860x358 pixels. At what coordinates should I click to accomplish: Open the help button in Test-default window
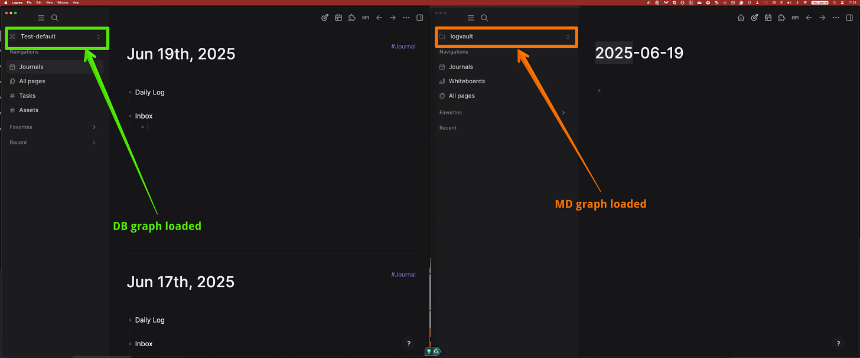408,343
